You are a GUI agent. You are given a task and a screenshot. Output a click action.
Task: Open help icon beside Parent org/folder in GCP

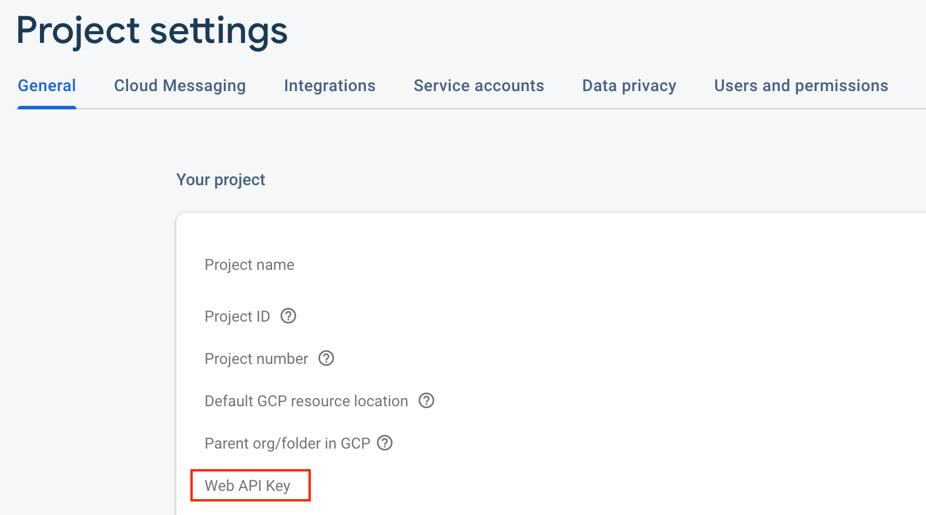tap(385, 443)
